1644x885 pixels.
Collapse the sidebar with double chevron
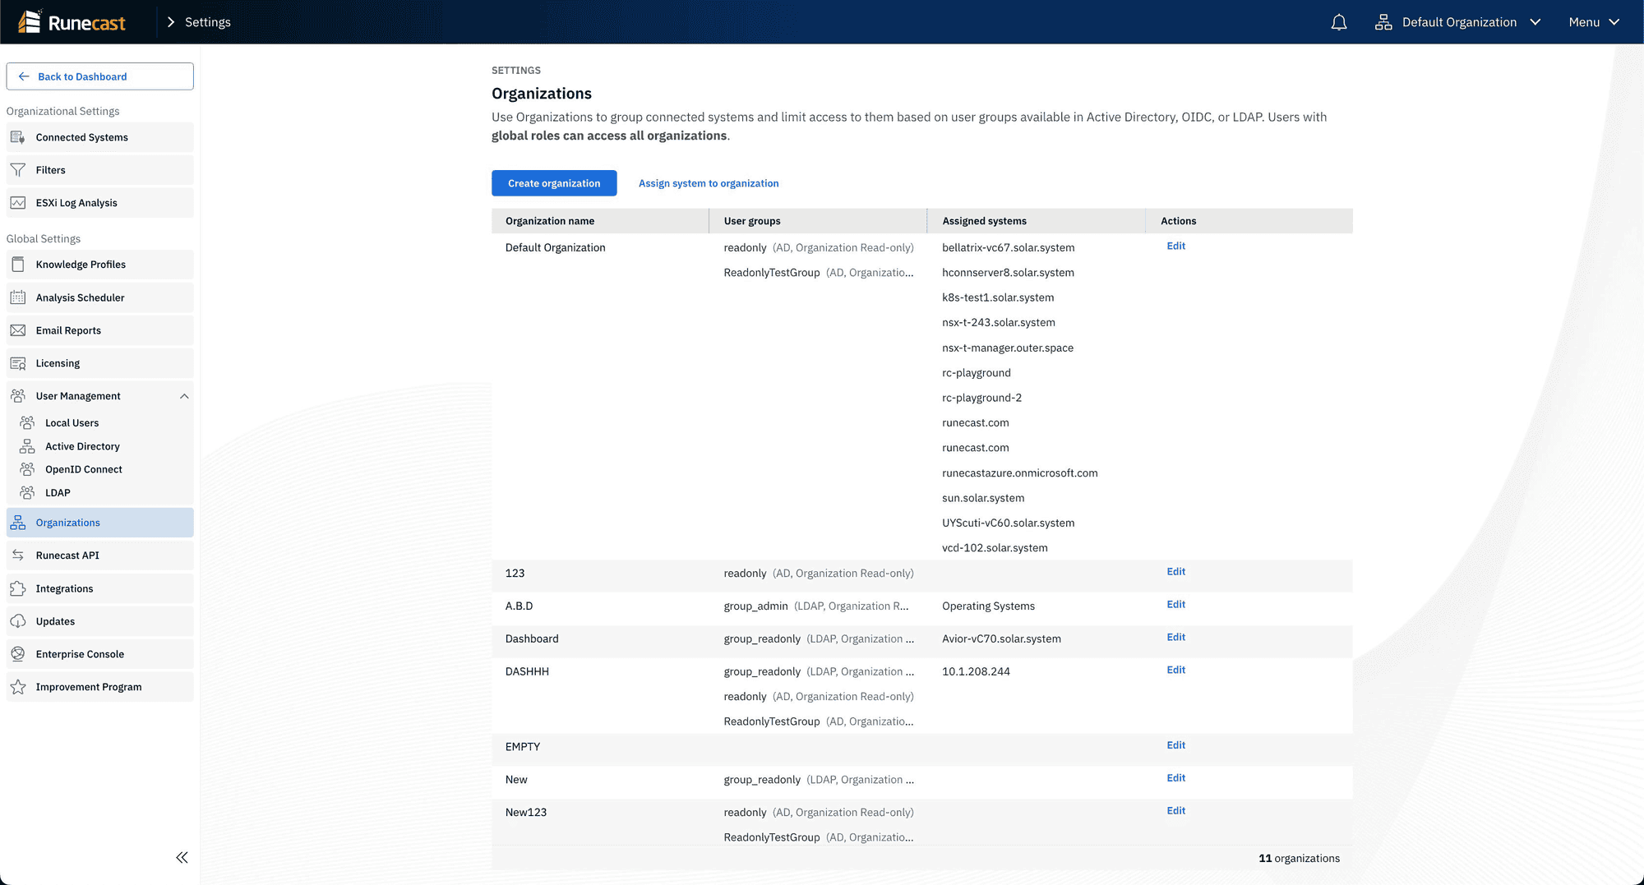pos(182,857)
